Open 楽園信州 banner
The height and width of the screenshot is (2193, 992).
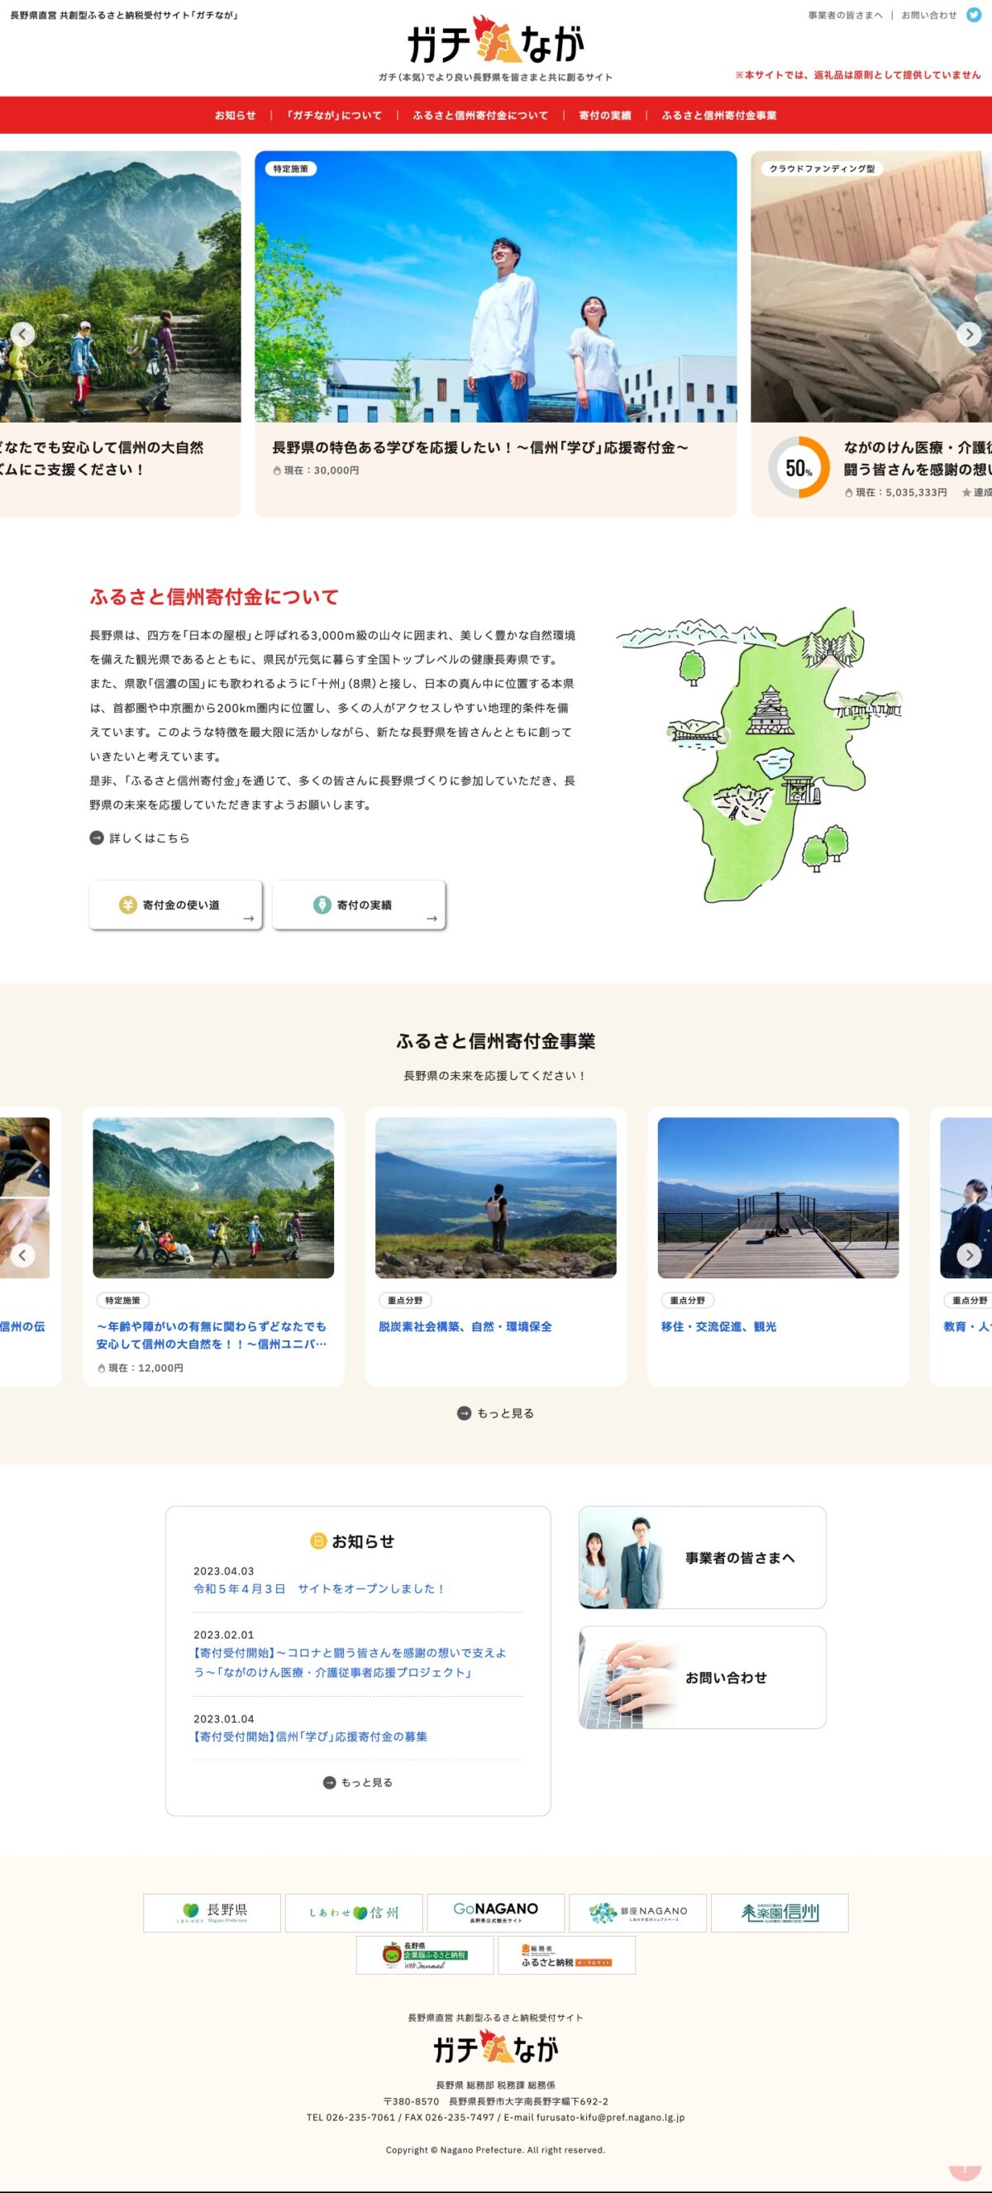coord(780,1913)
